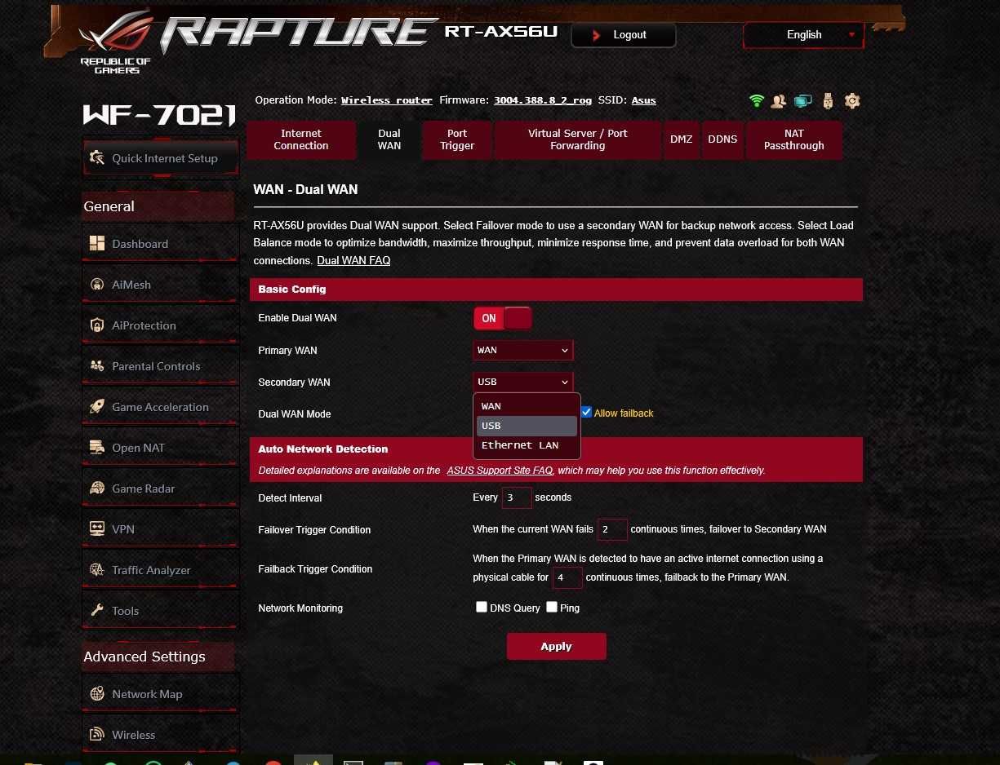Viewport: 1000px width, 765px height.
Task: Click the guest network users icon
Action: click(779, 101)
